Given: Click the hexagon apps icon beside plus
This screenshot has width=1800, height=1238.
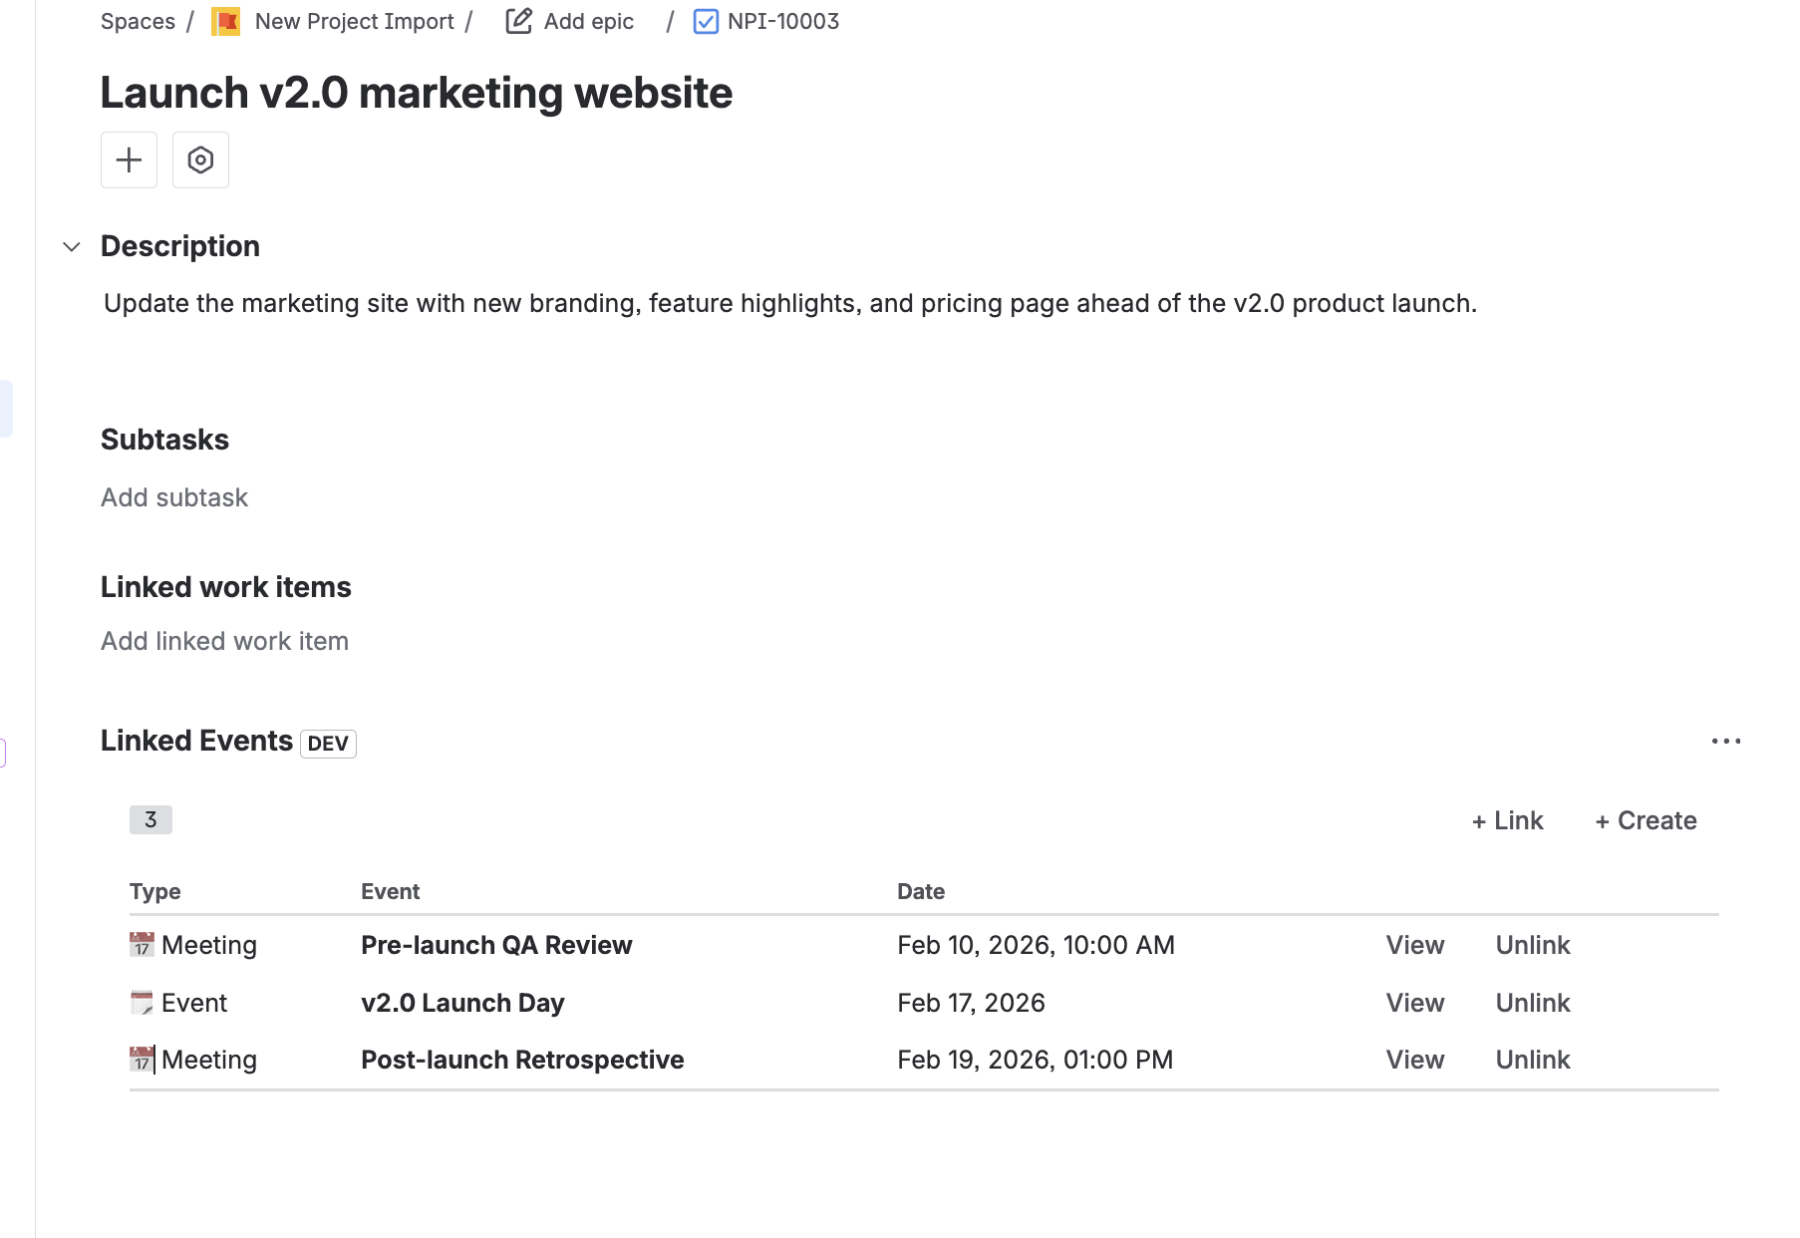Looking at the screenshot, I should [200, 159].
